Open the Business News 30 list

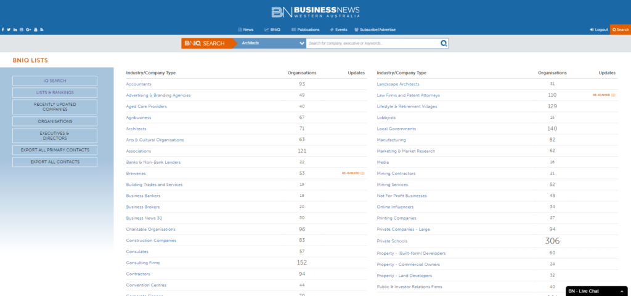pyautogui.click(x=144, y=218)
